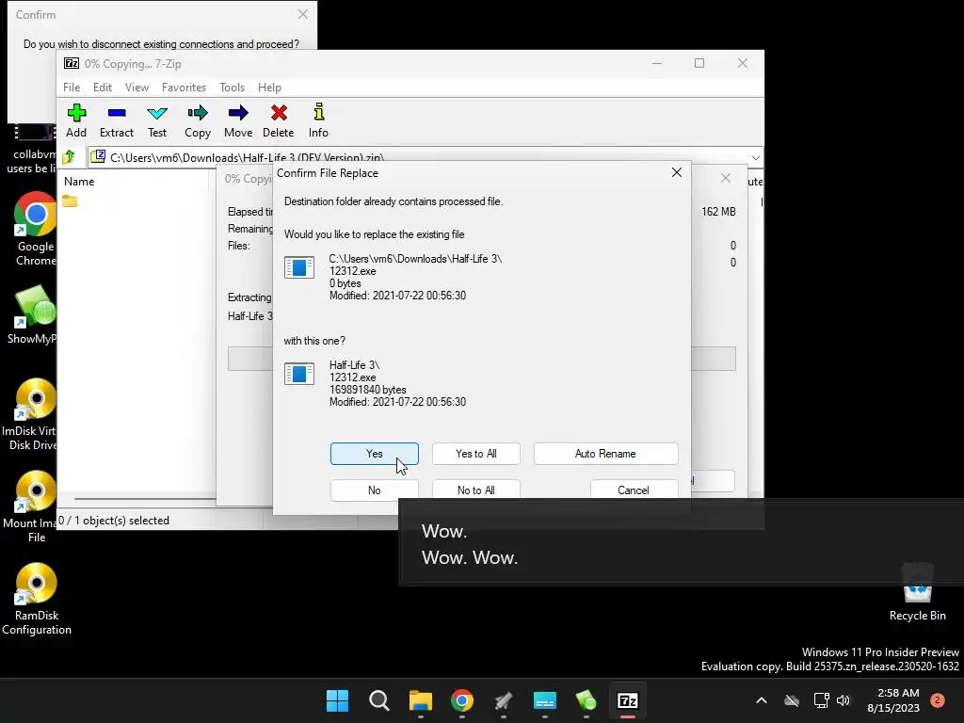This screenshot has height=723, width=964.
Task: Close the Confirm disconnect dialog
Action: click(x=302, y=14)
